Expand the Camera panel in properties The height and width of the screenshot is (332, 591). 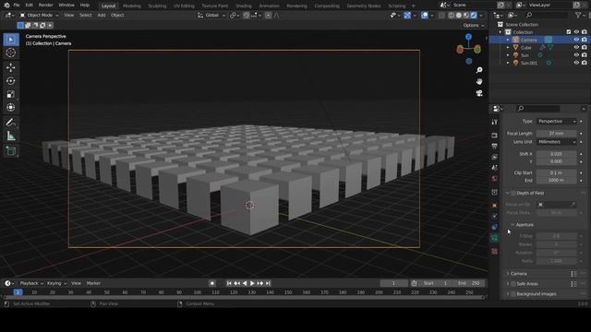tap(508, 274)
